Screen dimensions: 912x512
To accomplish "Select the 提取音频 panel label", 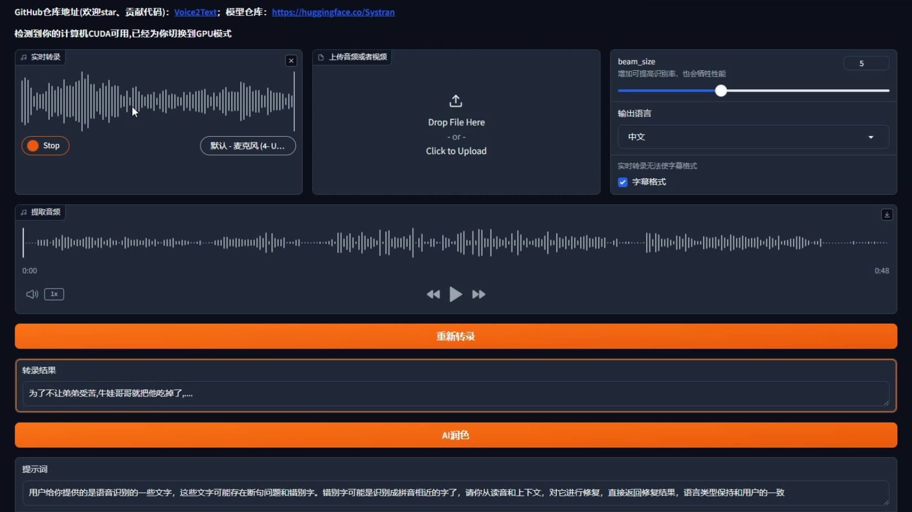I will (40, 212).
